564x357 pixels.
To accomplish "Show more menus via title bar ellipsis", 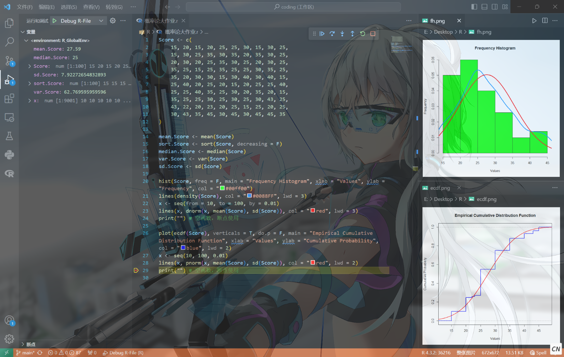I will click(x=133, y=7).
